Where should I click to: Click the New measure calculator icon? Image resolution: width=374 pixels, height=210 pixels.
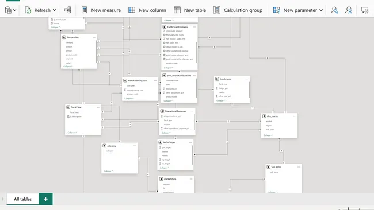[84, 10]
